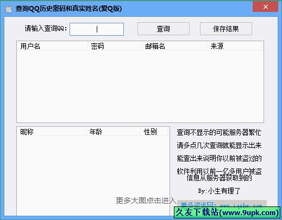Screen dimensions: 282x220
Task: Click the 性别 column header
Action: (x=154, y=132)
